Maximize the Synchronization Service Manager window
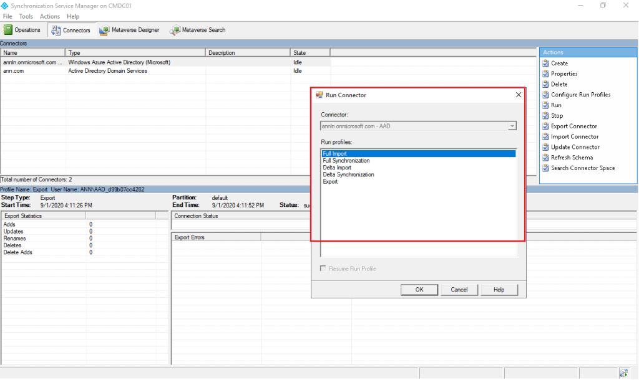The width and height of the screenshot is (639, 380). [603, 5]
